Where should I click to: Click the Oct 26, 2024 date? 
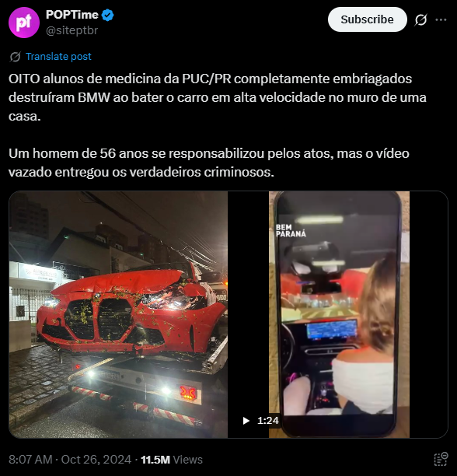96,460
